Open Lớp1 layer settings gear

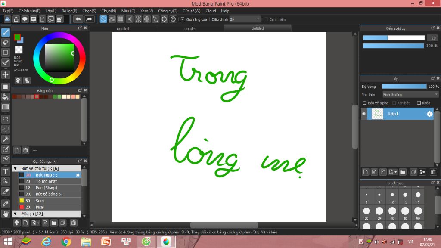(x=429, y=113)
